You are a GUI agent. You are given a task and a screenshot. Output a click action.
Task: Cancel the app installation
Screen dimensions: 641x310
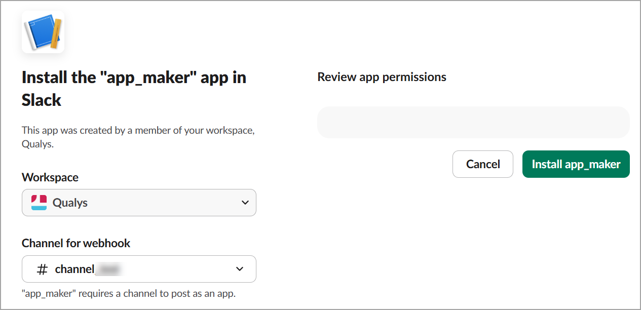(x=482, y=164)
